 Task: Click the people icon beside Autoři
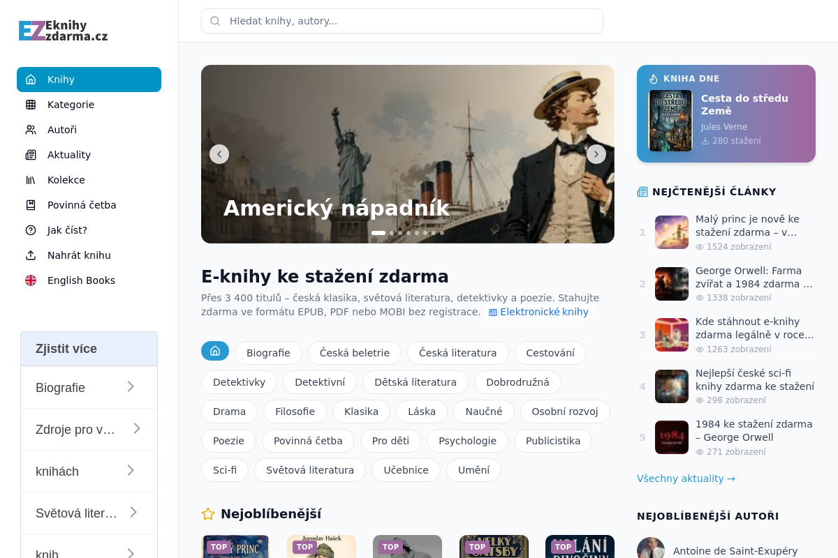[x=31, y=130]
